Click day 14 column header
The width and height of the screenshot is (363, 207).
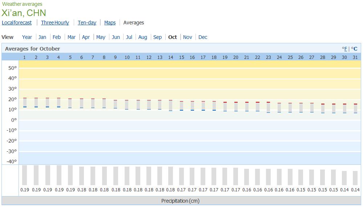(x=171, y=57)
